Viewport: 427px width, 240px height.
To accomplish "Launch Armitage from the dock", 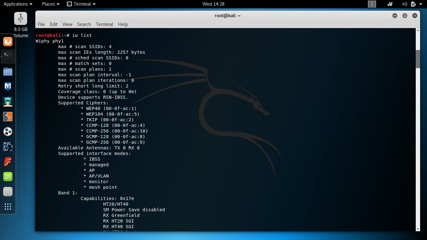I will click(8, 102).
